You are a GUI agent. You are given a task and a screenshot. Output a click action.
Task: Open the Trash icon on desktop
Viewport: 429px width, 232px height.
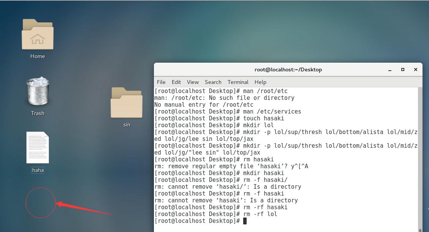38,91
